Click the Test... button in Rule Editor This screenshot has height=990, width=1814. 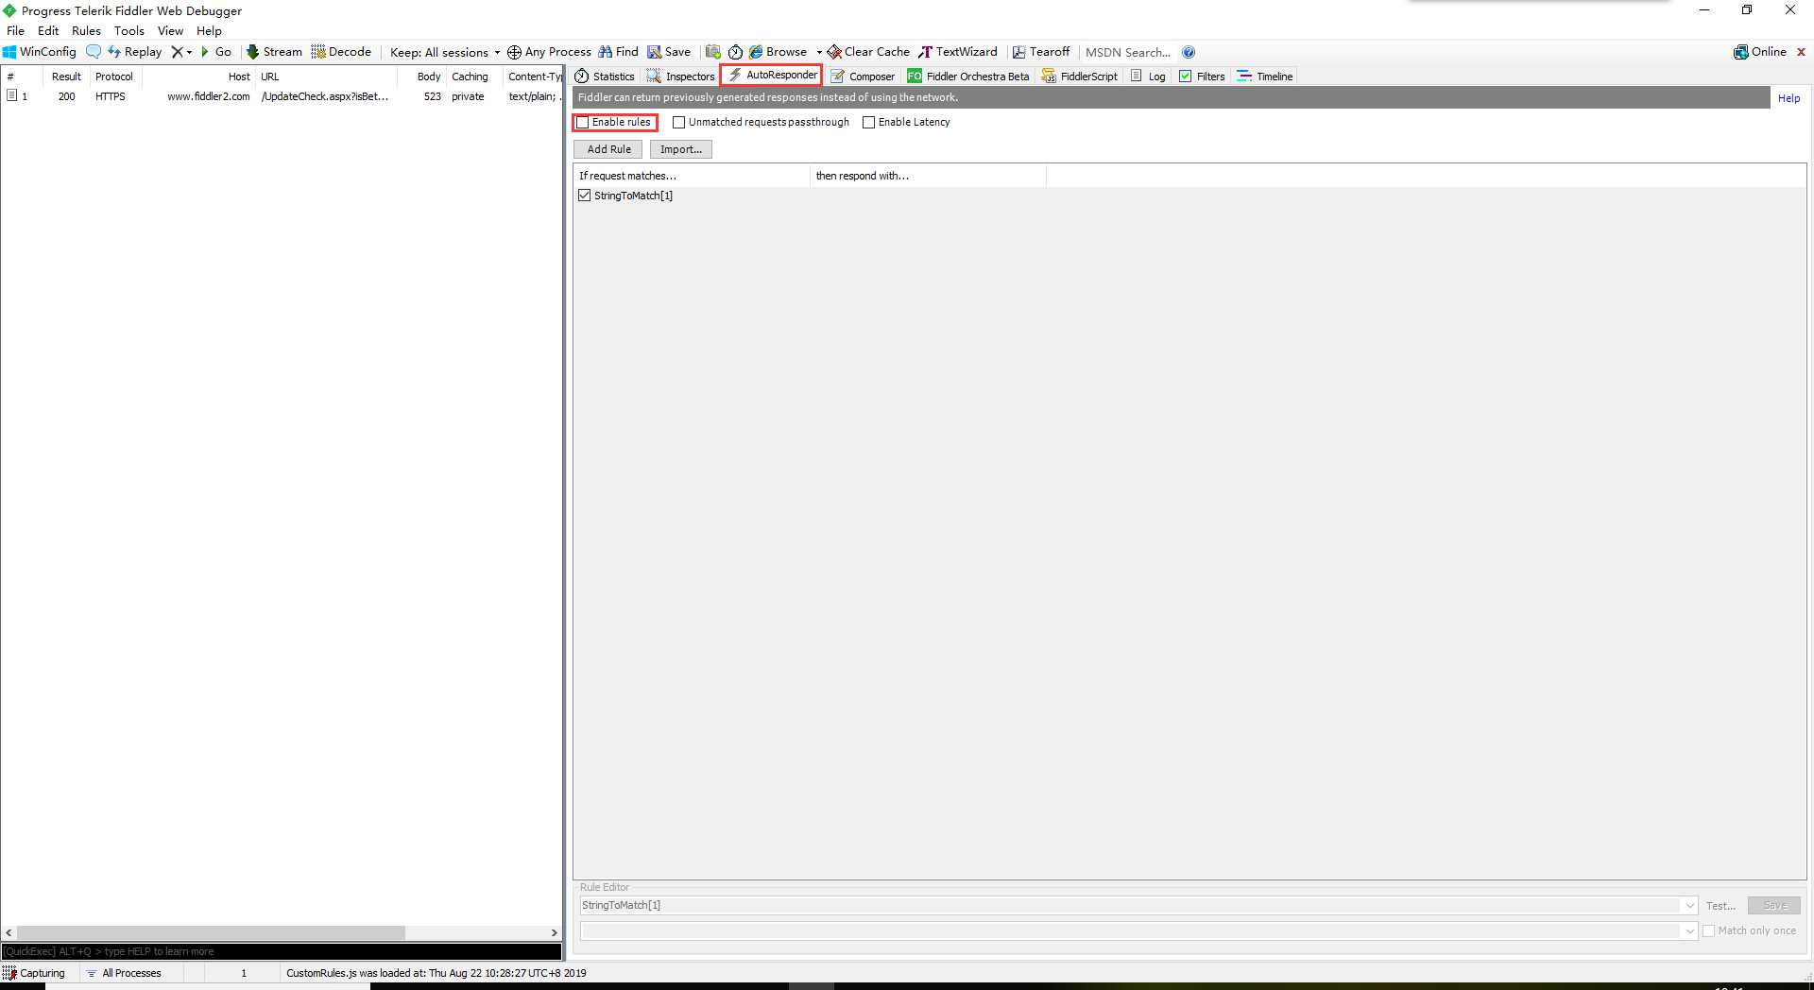pos(1720,905)
